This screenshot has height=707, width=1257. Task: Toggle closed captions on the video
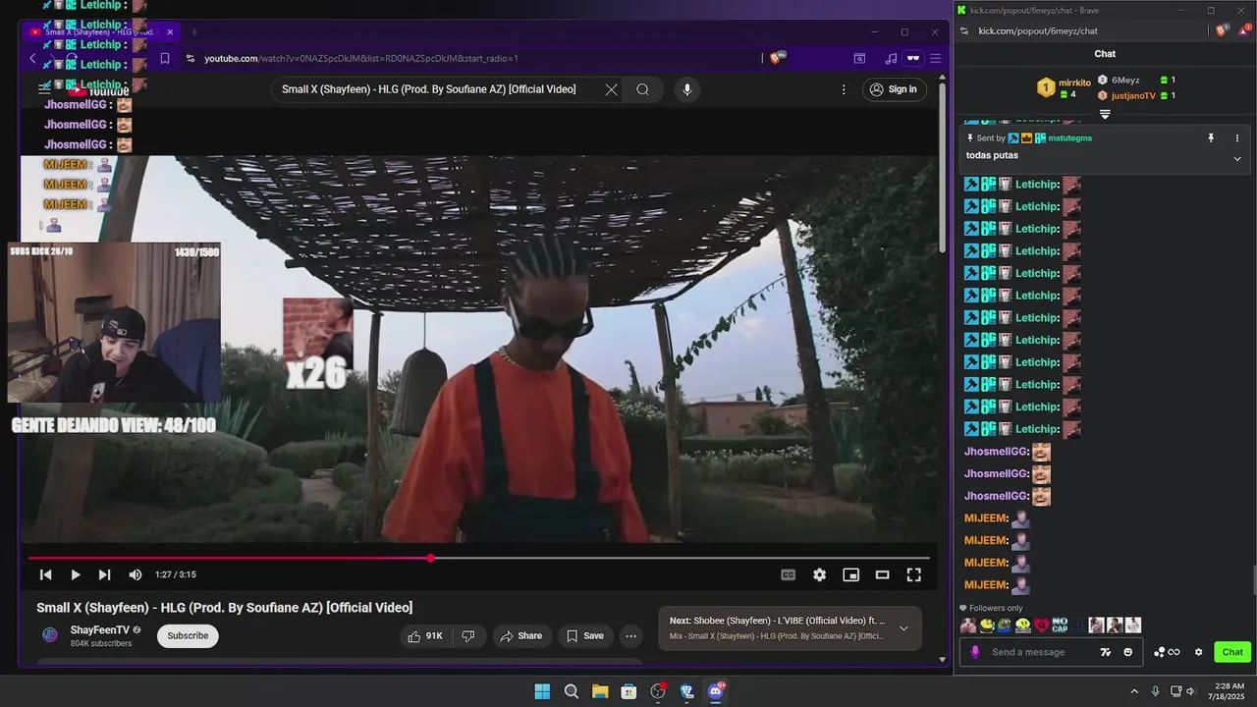(x=788, y=574)
